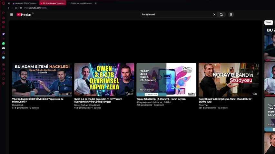
Task: Click the 1:01:17 duration badge
Action: pyautogui.click(x=130, y=94)
